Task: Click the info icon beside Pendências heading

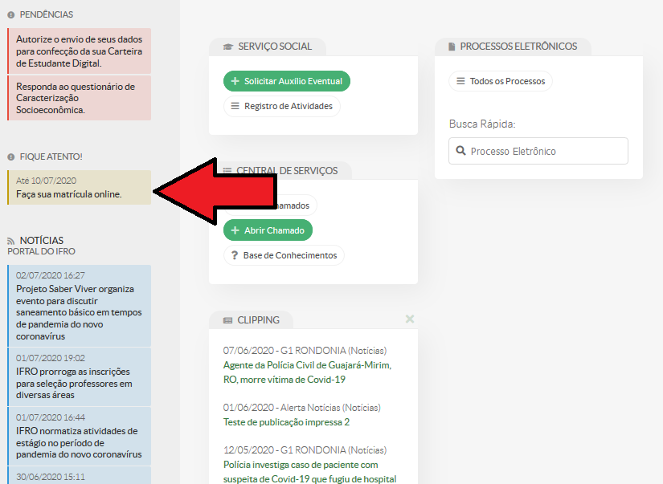Action: click(11, 14)
